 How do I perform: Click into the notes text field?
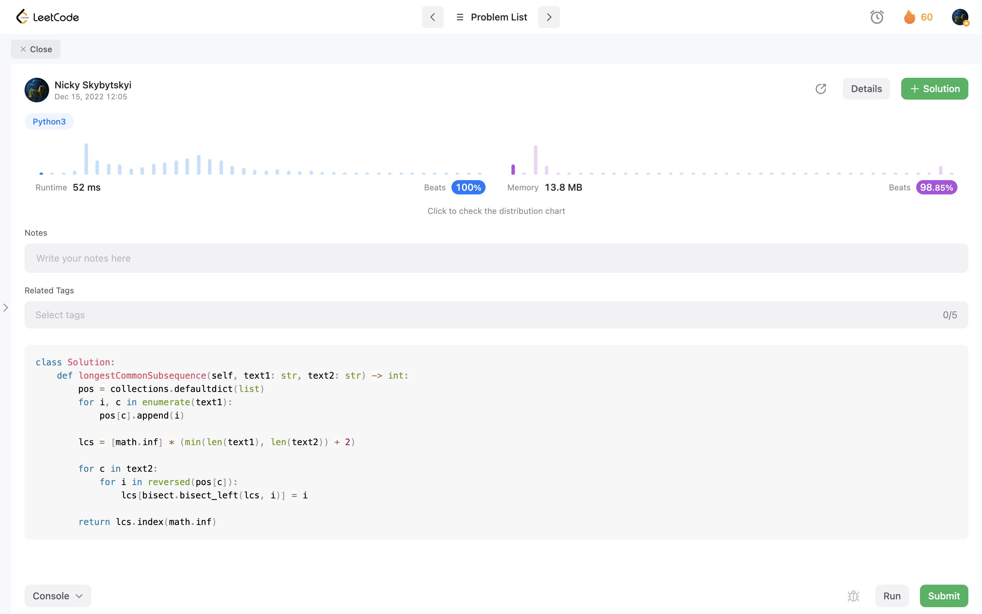point(496,258)
